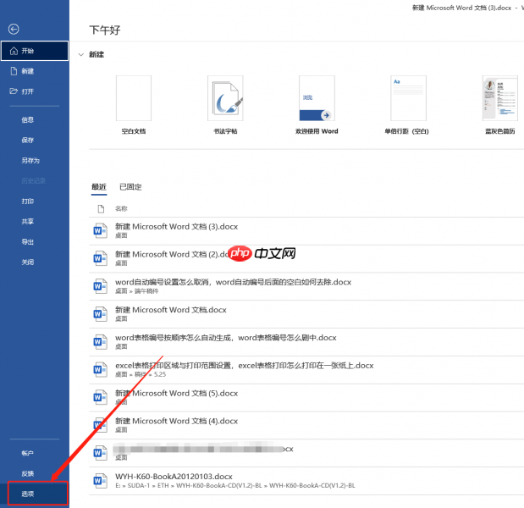
Task: Click Word icon of 新建 Microsoft Word 文档 (3).docx
Action: click(100, 231)
